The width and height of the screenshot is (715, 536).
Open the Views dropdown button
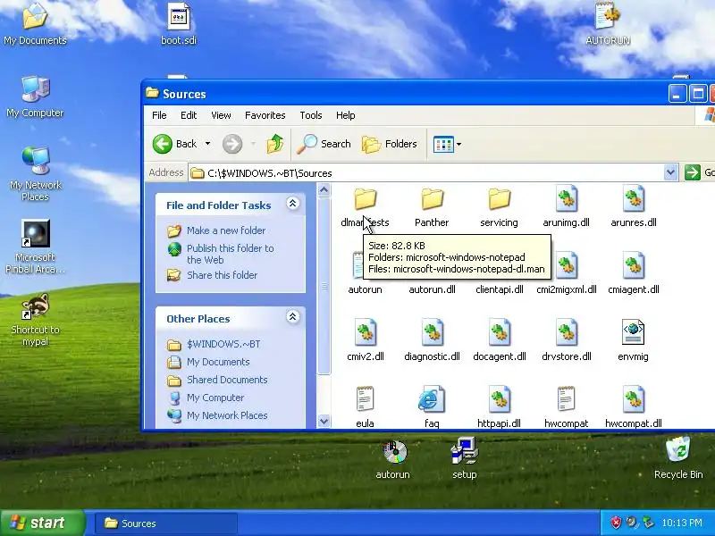[x=447, y=144]
